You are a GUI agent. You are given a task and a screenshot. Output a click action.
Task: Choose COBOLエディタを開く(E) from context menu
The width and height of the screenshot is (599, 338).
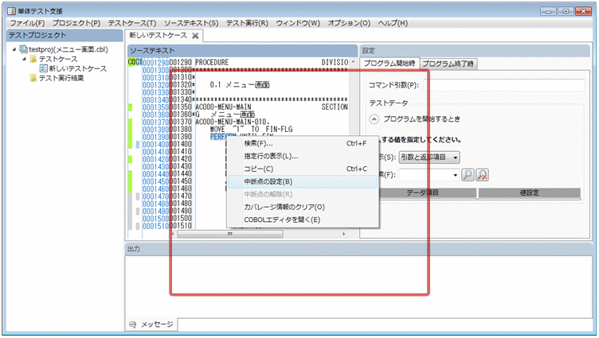pyautogui.click(x=303, y=220)
